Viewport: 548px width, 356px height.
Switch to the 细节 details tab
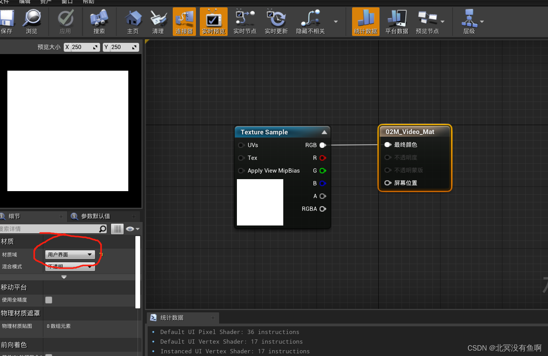14,216
